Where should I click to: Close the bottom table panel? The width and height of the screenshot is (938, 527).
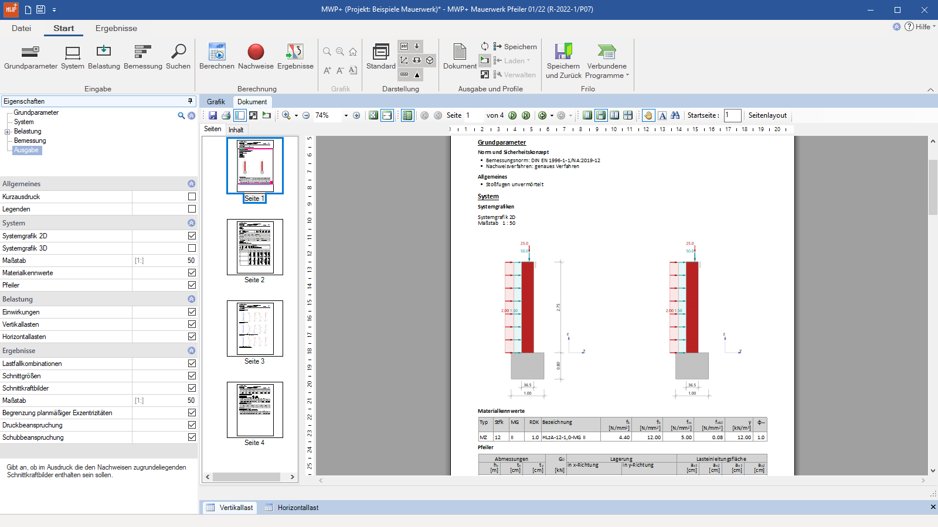click(933, 507)
